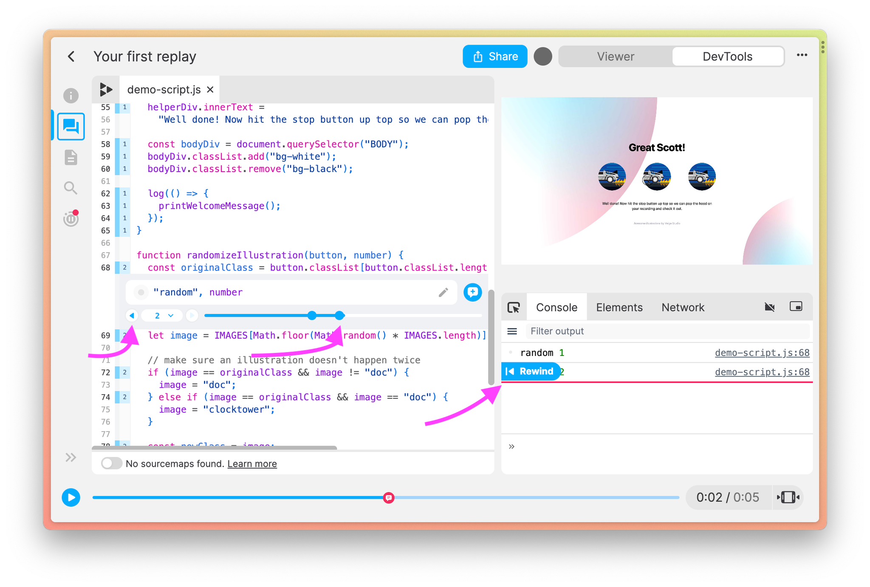Screen dimensions: 870x587
Task: Open the Network tab
Action: (x=683, y=307)
